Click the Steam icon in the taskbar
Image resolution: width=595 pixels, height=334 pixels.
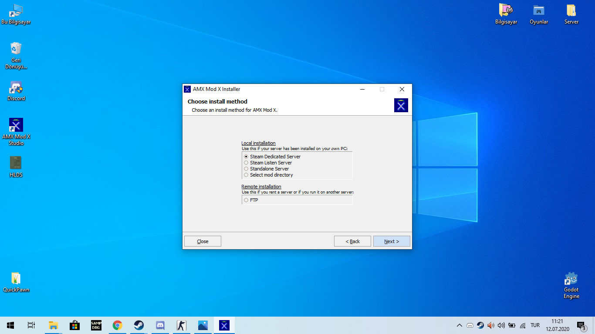point(139,325)
